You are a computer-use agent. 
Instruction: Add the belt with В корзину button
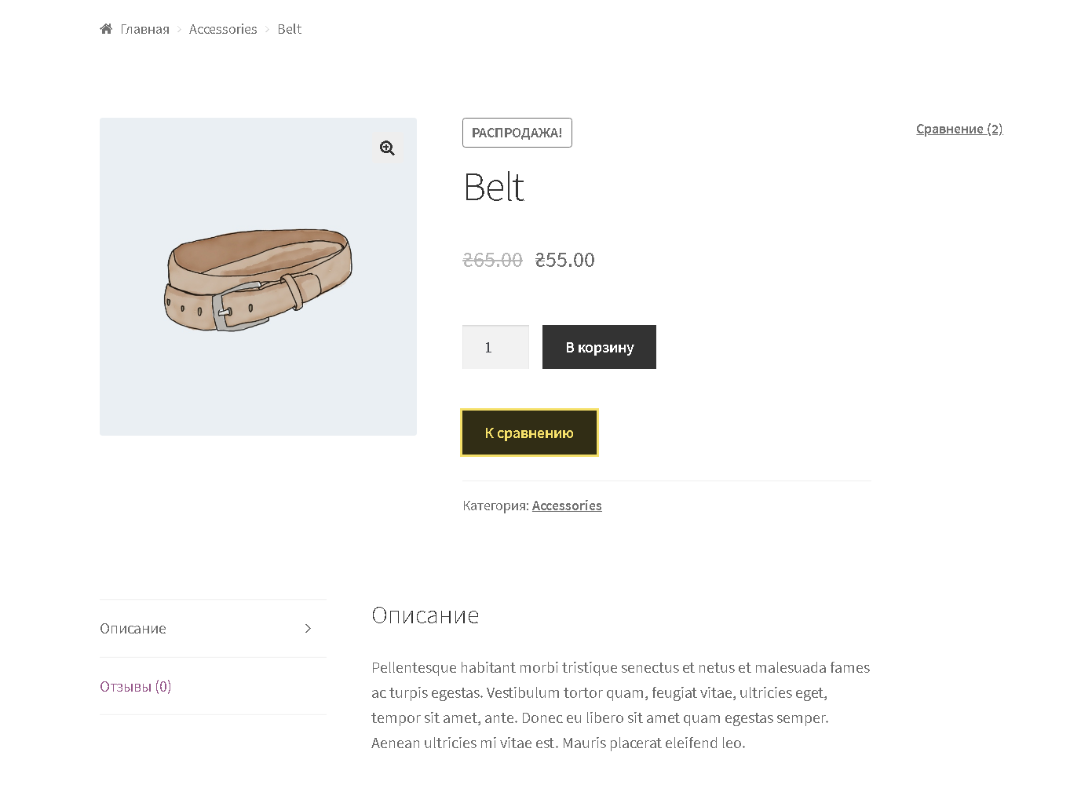pos(599,347)
